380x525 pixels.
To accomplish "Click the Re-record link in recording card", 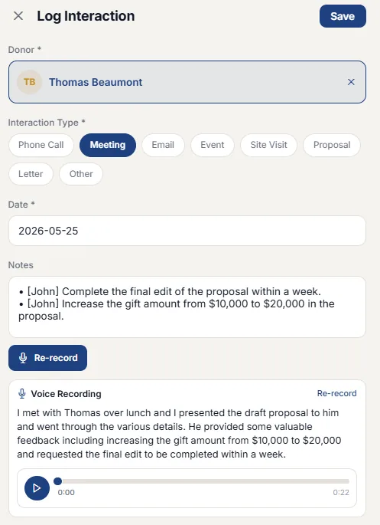I will [336, 393].
